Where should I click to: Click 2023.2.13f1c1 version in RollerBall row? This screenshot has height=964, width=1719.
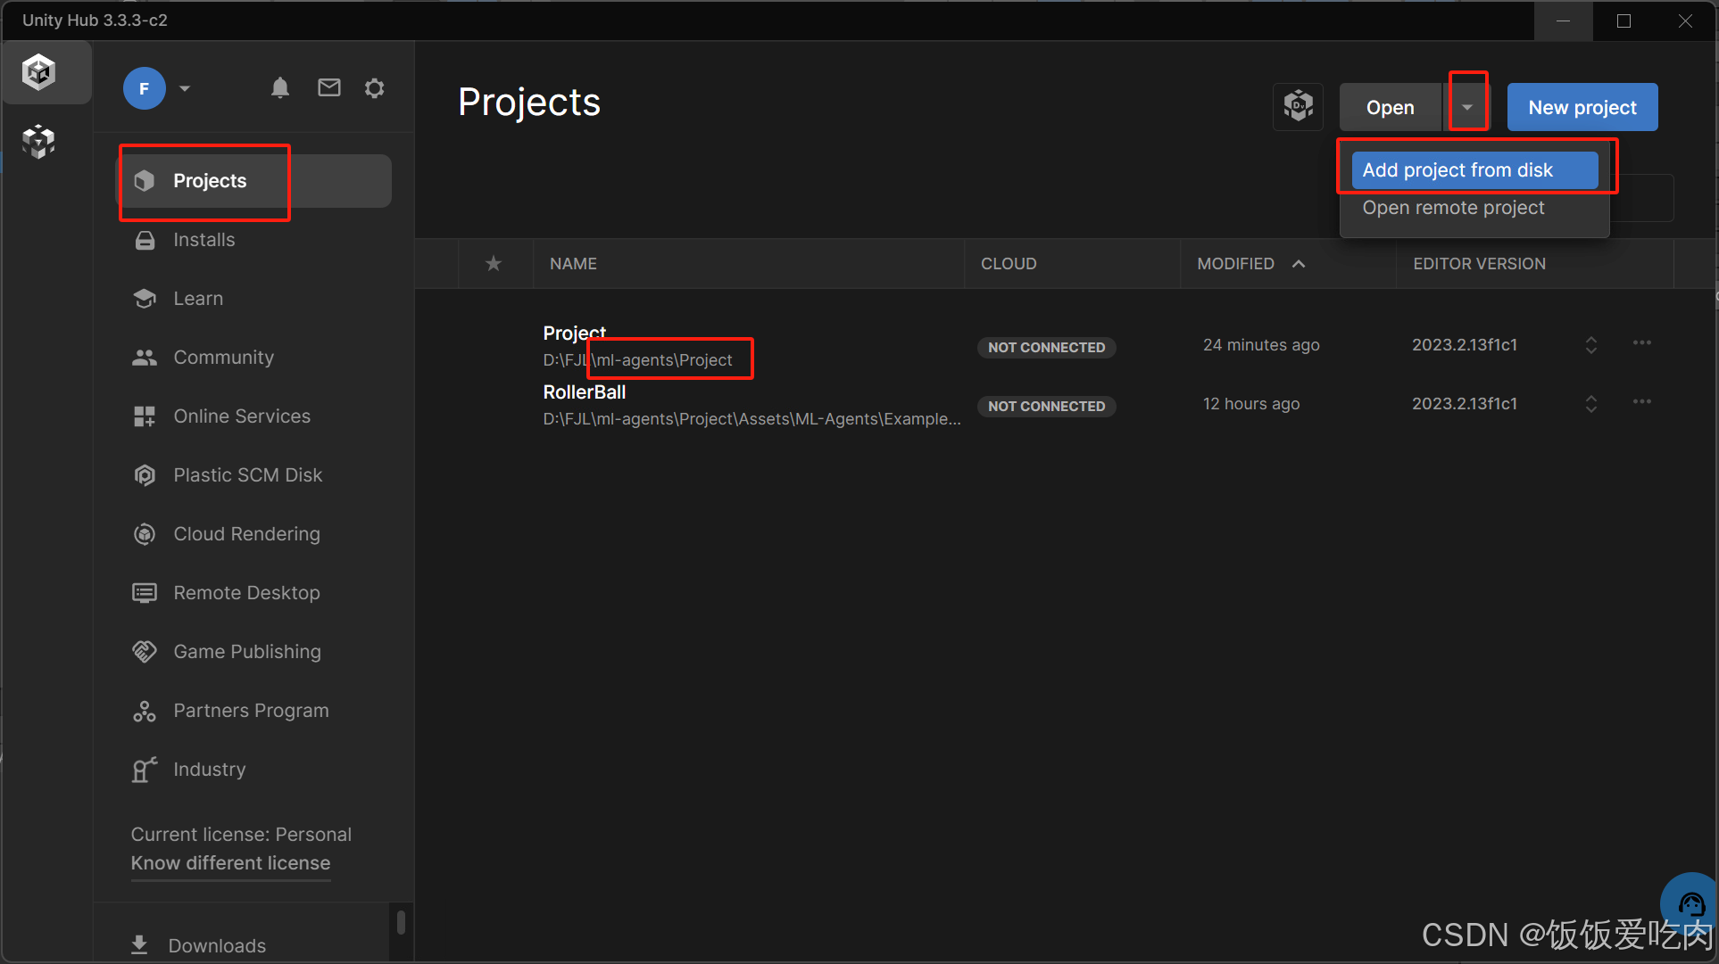pos(1465,404)
